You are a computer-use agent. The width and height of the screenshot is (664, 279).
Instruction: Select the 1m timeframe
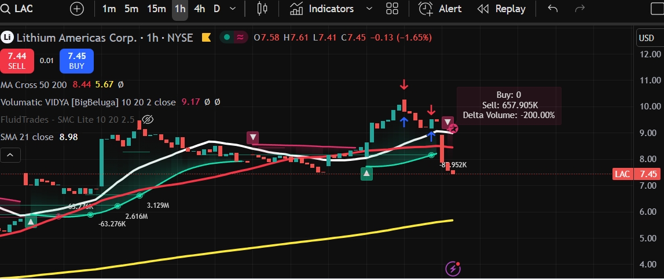pyautogui.click(x=109, y=9)
